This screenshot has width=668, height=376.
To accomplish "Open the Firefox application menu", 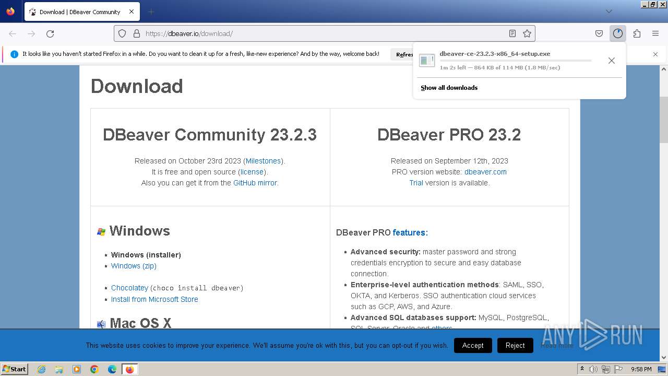I will (655, 33).
